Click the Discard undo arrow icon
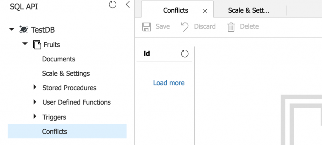 [185, 27]
